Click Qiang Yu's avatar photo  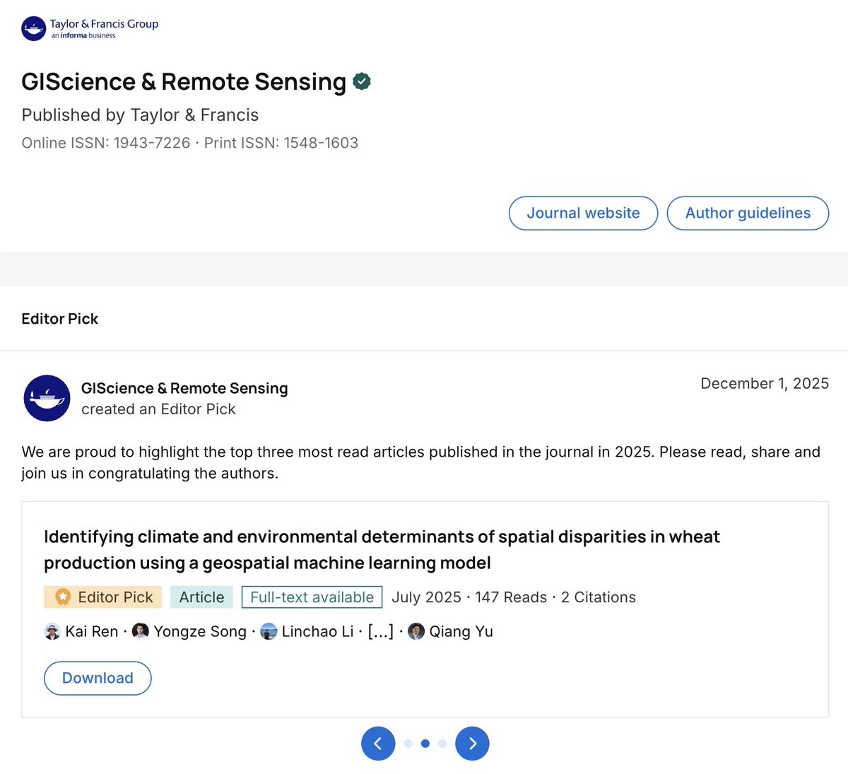(x=416, y=631)
